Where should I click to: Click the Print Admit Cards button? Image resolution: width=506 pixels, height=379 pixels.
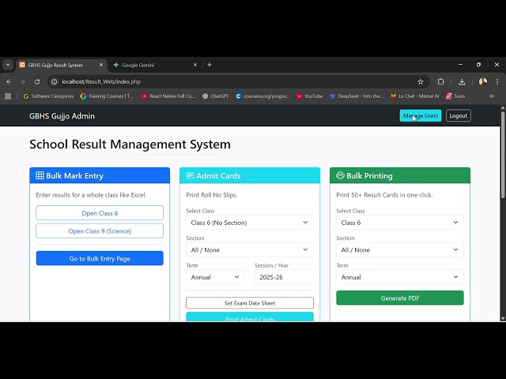coord(250,317)
